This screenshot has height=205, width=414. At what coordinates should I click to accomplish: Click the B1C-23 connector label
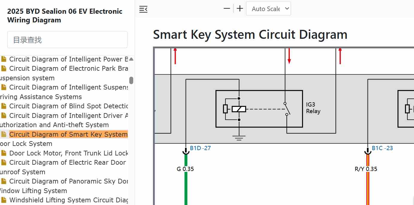pyautogui.click(x=382, y=148)
